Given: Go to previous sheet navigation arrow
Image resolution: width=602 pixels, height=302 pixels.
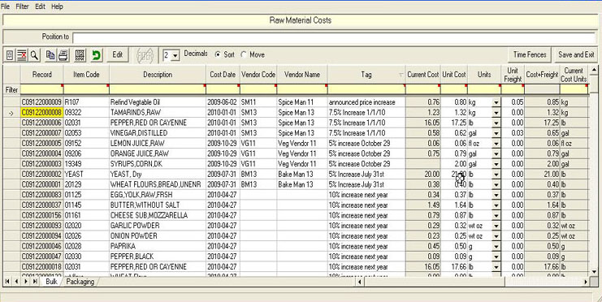Looking at the screenshot, I should click(x=16, y=282).
